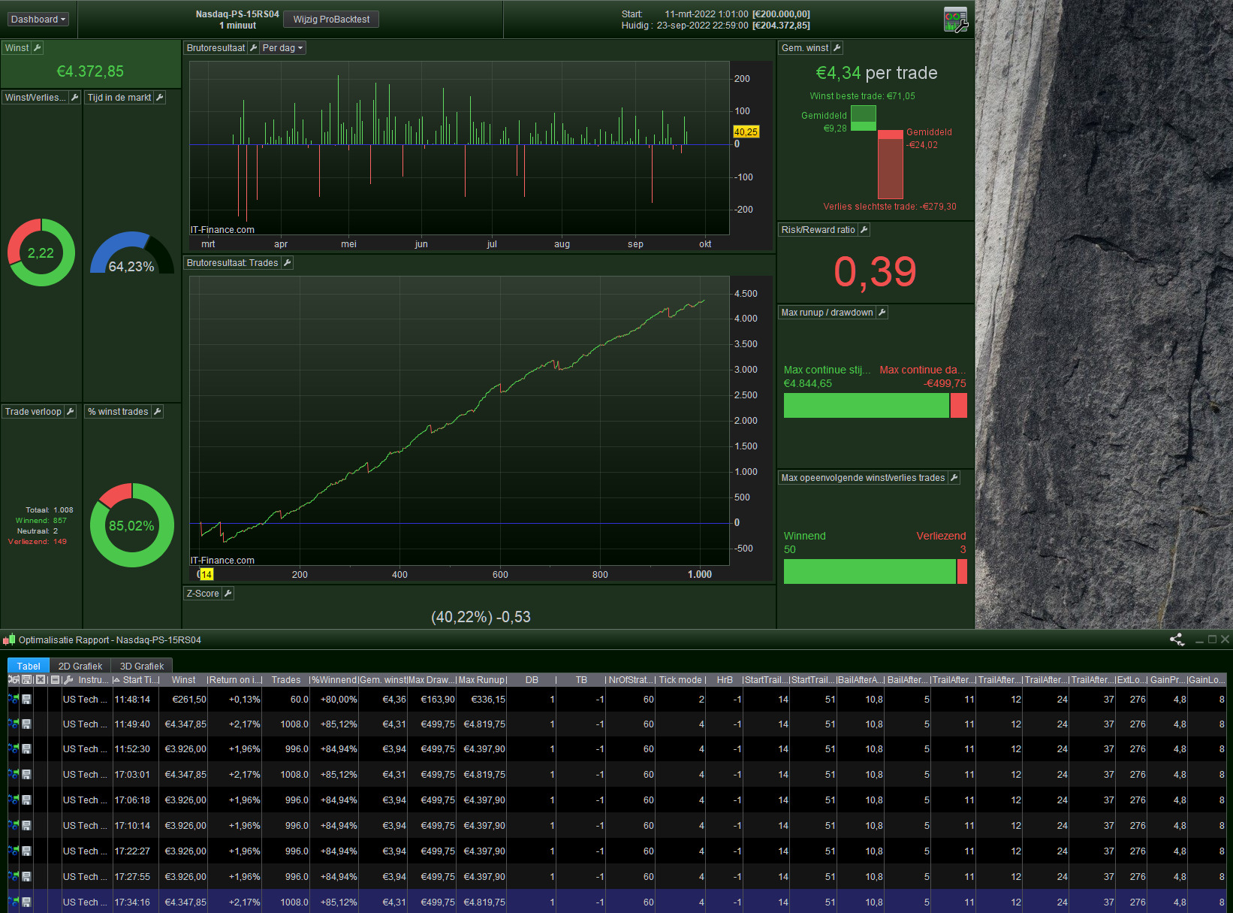This screenshot has height=913, width=1233.
Task: Switch to the Tabel tab
Action: coord(29,667)
